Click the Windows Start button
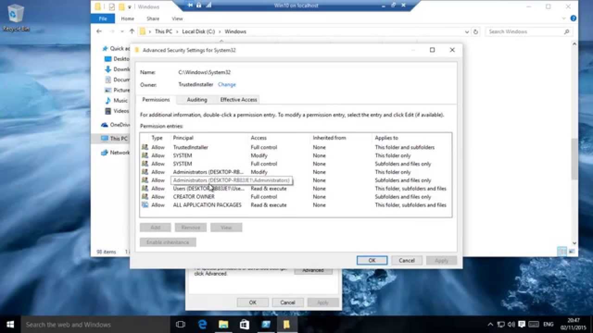Image resolution: width=593 pixels, height=333 pixels. point(10,324)
